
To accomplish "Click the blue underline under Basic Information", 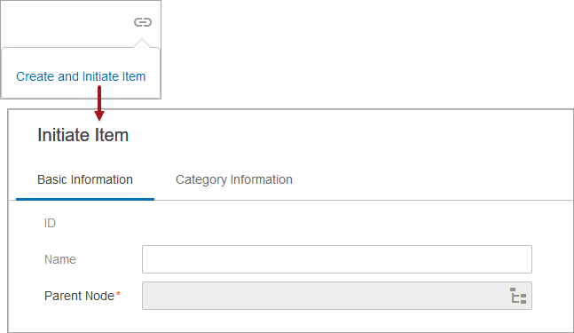I will coord(85,199).
